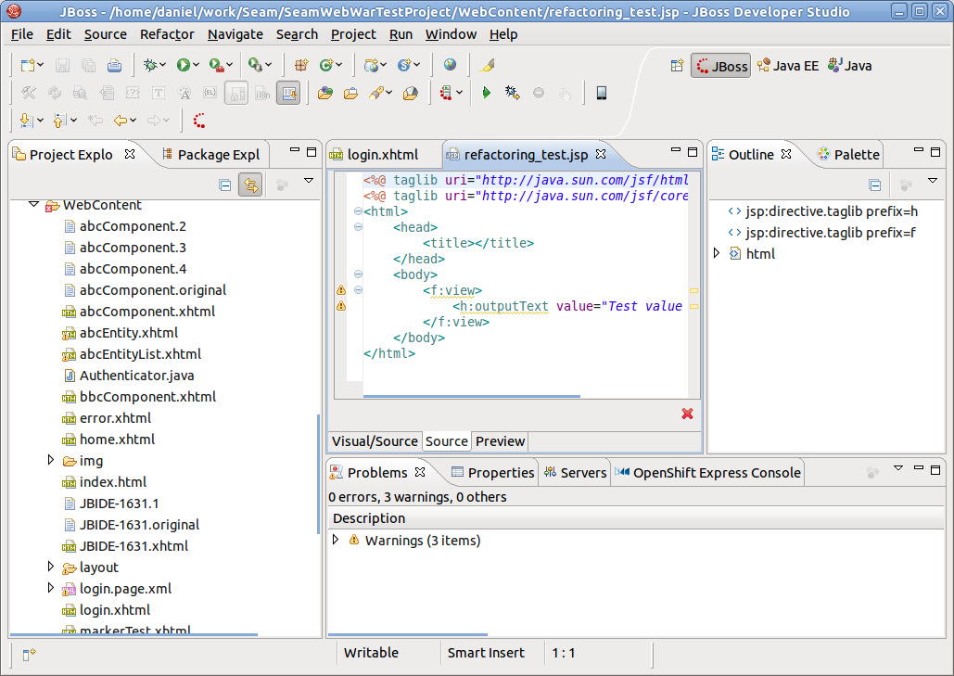Screen dimensions: 954x676
Task: Click the green Run button icon
Action: [x=184, y=65]
